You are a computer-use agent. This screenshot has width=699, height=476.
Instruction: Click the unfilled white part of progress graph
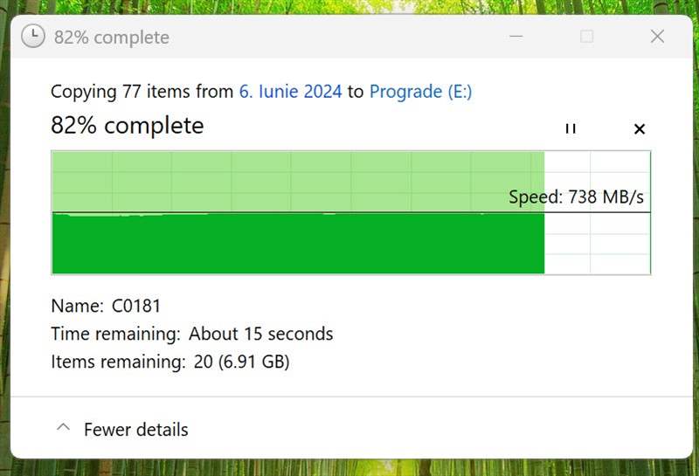click(x=597, y=212)
